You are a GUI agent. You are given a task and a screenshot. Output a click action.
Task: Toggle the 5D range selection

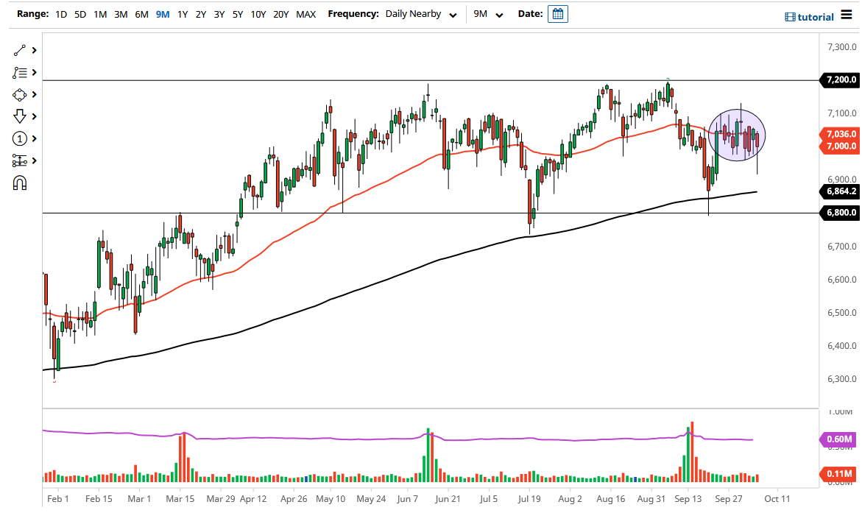coord(80,13)
